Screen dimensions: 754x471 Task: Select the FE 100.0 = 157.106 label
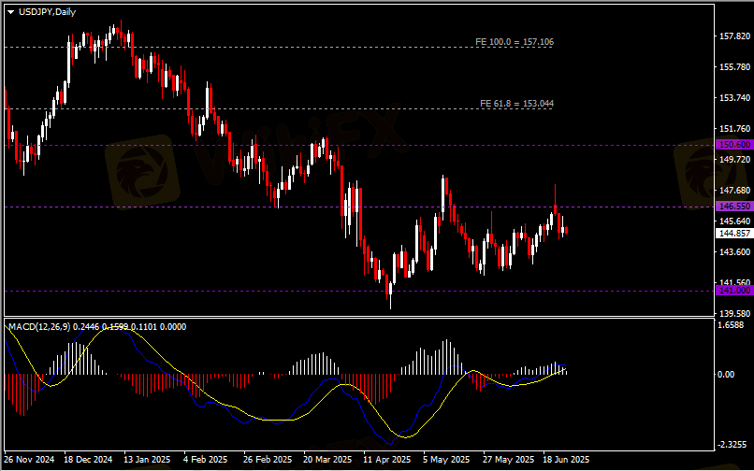click(x=515, y=42)
